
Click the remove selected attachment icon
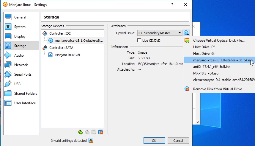click(101, 132)
